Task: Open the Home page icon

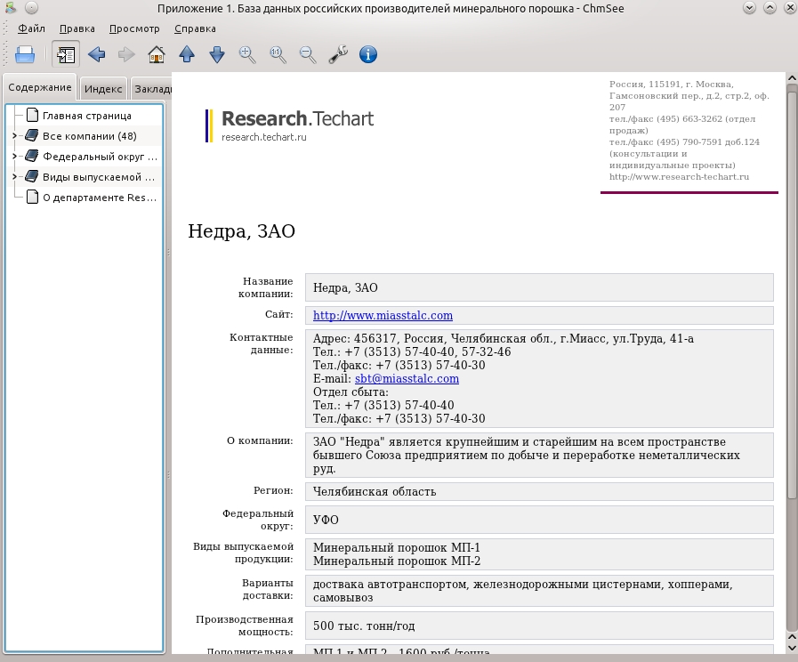Action: (x=157, y=54)
